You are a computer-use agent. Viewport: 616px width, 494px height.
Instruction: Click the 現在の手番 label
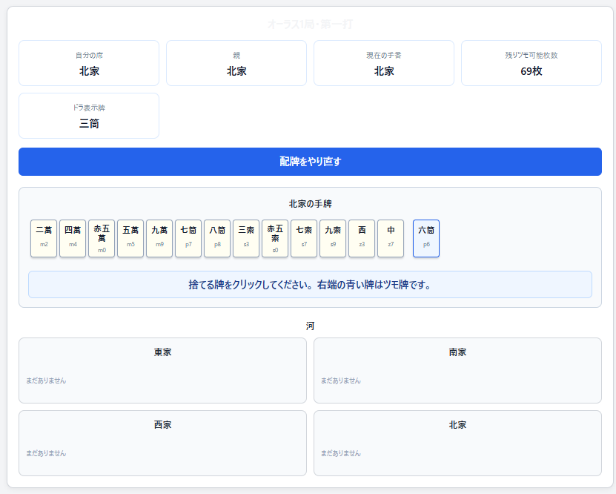click(384, 56)
